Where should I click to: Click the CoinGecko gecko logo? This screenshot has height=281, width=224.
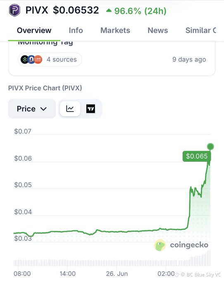tap(160, 245)
